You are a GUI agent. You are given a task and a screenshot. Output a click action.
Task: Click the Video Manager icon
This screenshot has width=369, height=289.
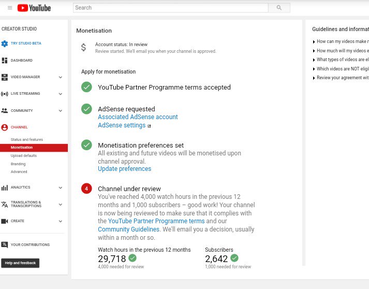click(x=5, y=77)
